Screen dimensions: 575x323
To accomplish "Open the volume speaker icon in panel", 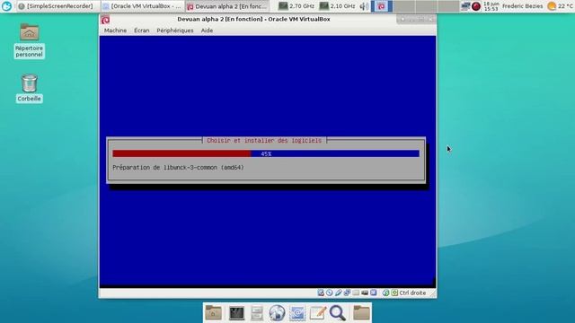I will 364,6.
